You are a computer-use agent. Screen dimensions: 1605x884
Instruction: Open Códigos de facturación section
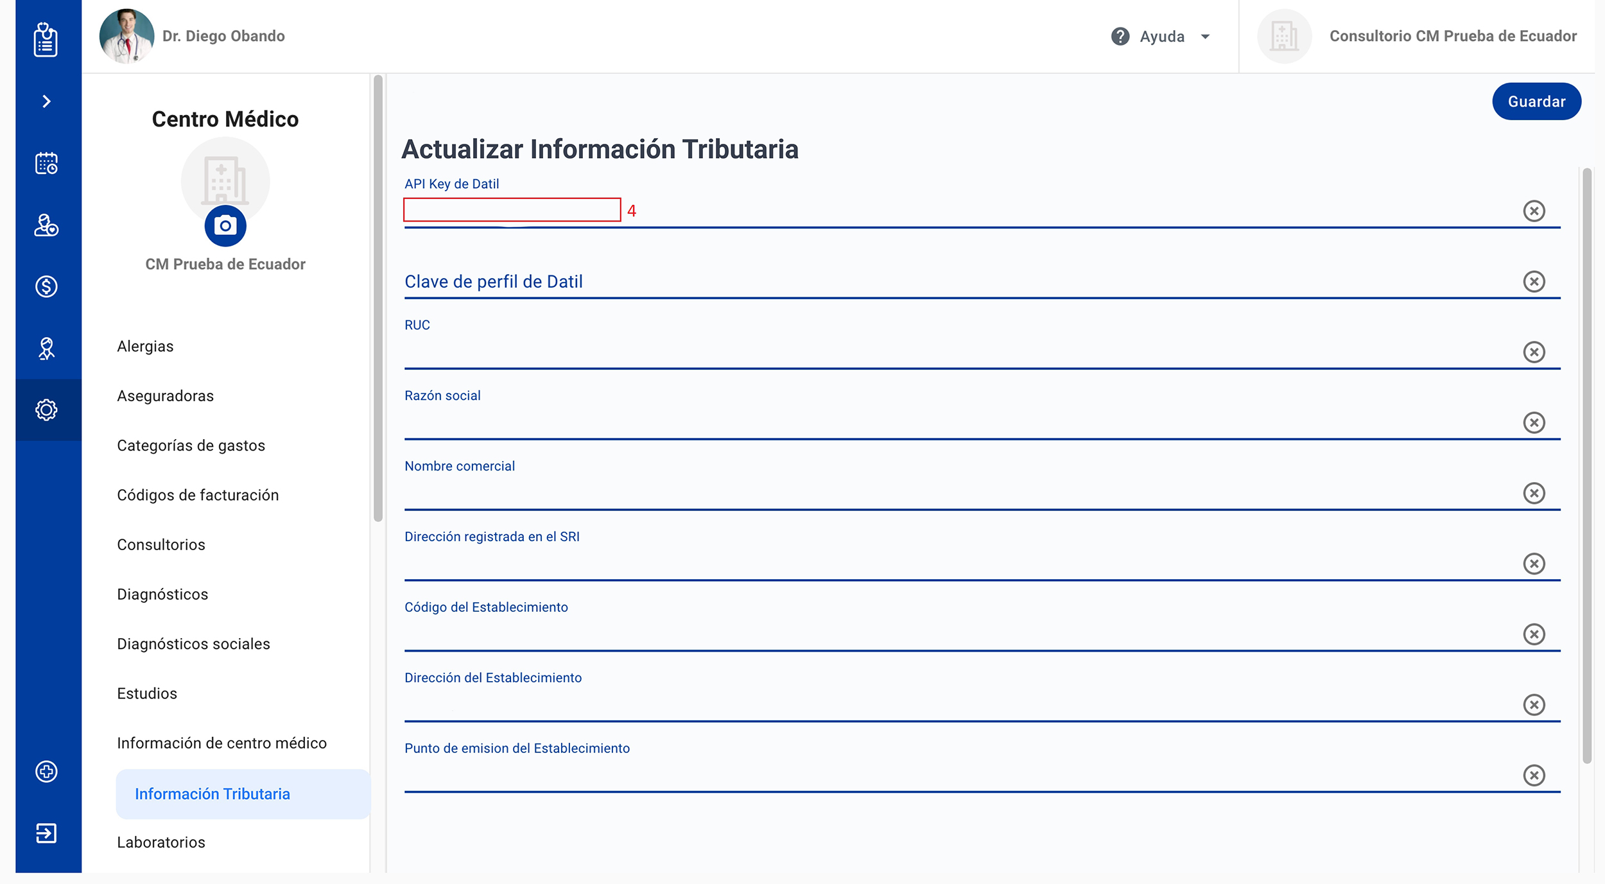point(198,495)
